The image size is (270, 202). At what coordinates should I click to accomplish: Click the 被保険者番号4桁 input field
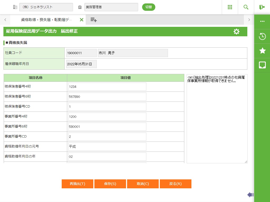click(107, 87)
